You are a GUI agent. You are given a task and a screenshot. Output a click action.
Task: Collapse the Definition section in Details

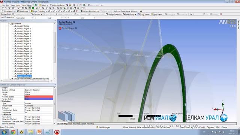pyautogui.click(x=1, y=101)
